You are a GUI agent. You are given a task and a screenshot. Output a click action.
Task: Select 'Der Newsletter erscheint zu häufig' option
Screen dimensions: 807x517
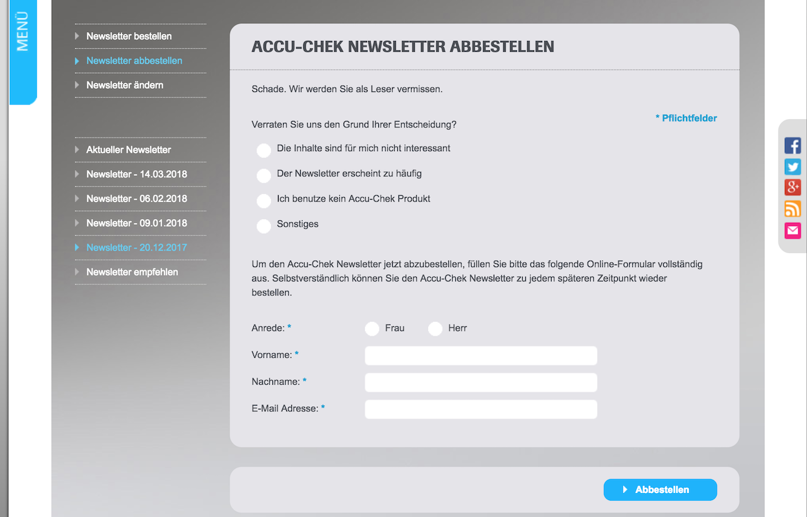pos(264,176)
